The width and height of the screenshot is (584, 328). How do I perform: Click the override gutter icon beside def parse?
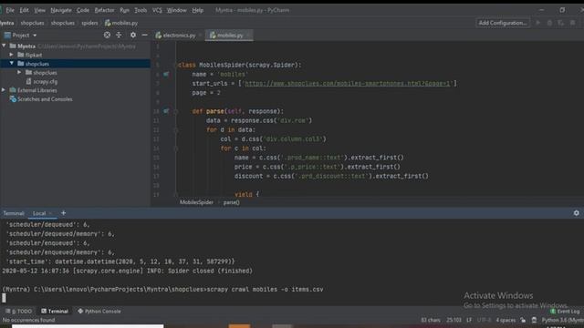tap(166, 111)
